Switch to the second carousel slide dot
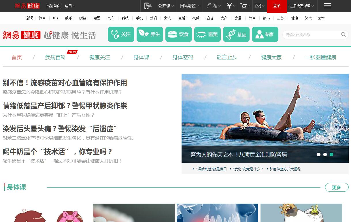Viewport: 351px width, 222px height. 325,155
